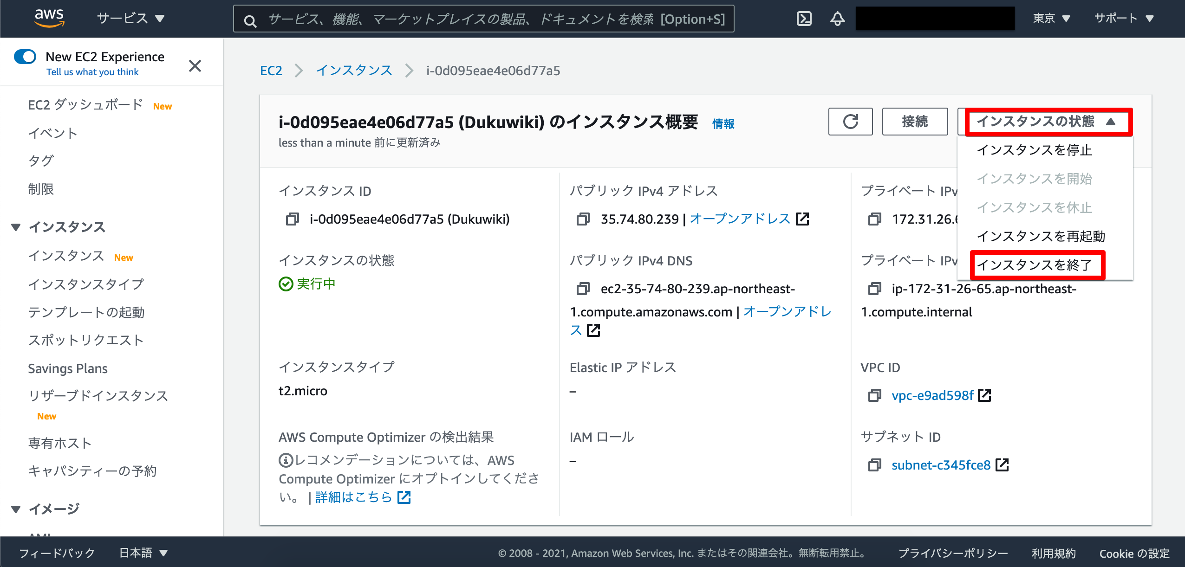Click the AWS logo home icon
This screenshot has width=1185, height=567.
tap(49, 18)
